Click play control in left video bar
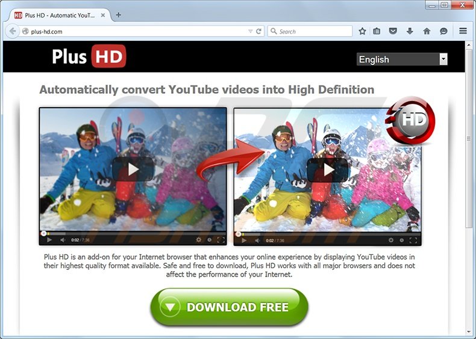The image size is (476, 339). coord(49,240)
